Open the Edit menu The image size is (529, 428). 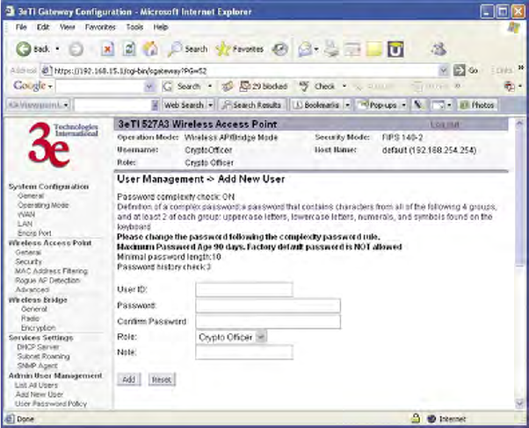(43, 27)
